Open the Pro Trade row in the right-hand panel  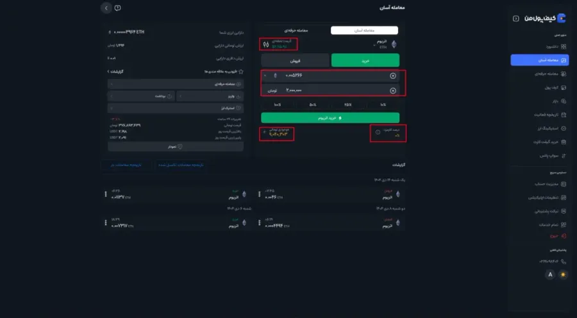point(176,84)
